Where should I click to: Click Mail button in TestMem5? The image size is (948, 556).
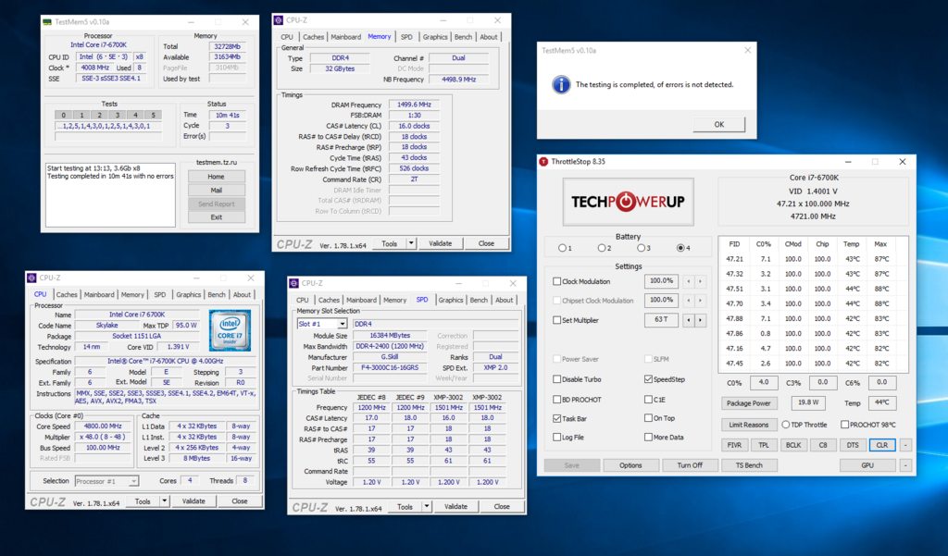pyautogui.click(x=216, y=190)
